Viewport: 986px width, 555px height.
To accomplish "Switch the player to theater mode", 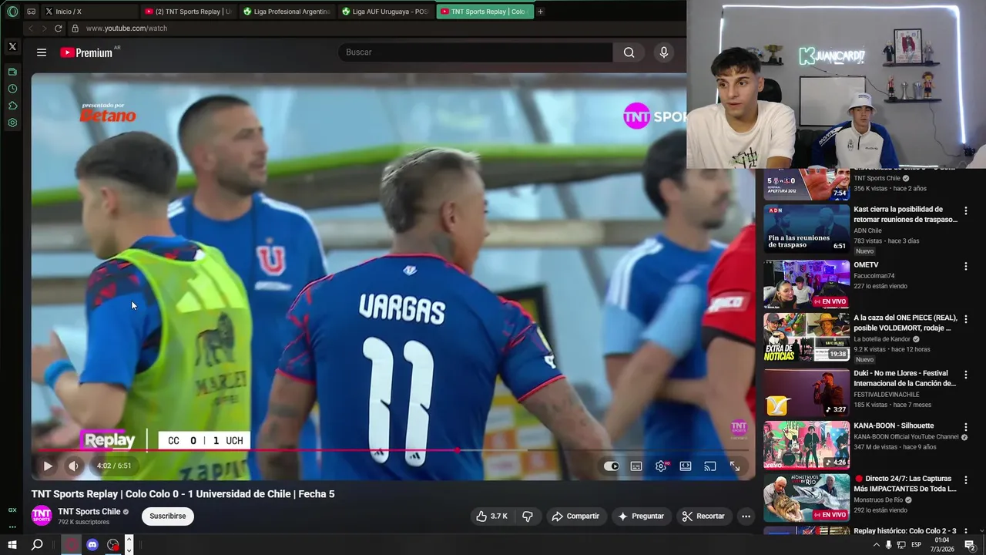I will (x=686, y=466).
